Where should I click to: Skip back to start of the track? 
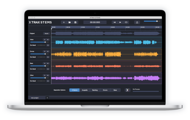pos(114,22)
